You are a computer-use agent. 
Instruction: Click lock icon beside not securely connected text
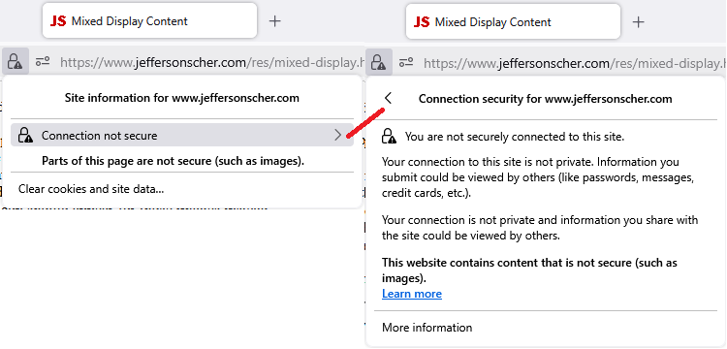coord(389,137)
